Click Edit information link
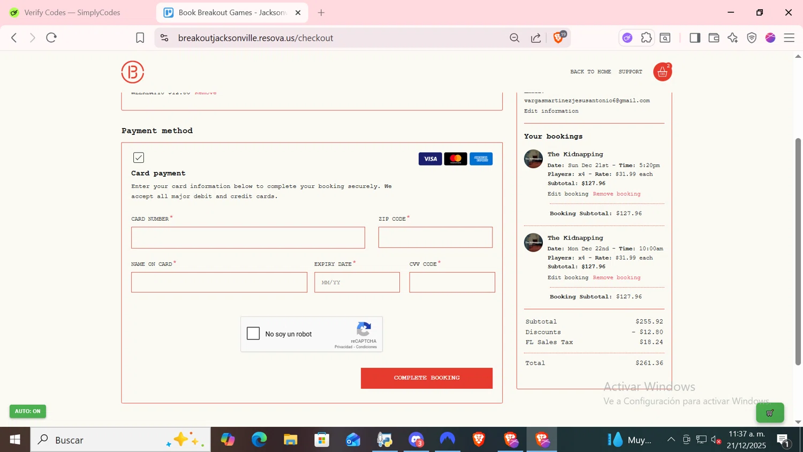The width and height of the screenshot is (803, 452). coord(551,111)
